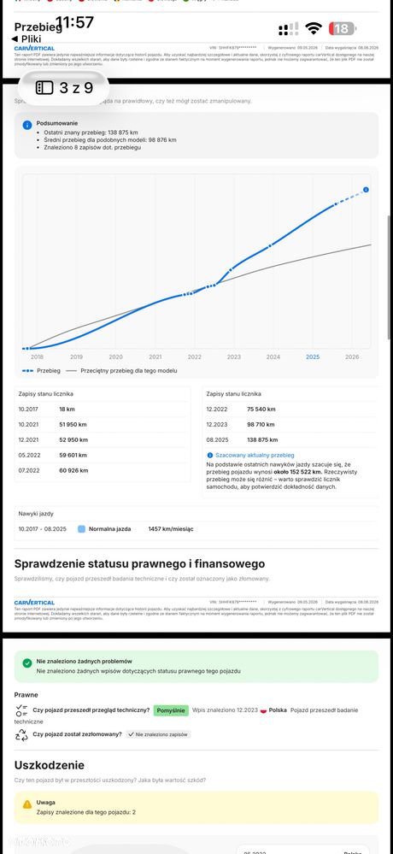Click the 'Nie znaleziono zapisów' badge

click(x=158, y=734)
